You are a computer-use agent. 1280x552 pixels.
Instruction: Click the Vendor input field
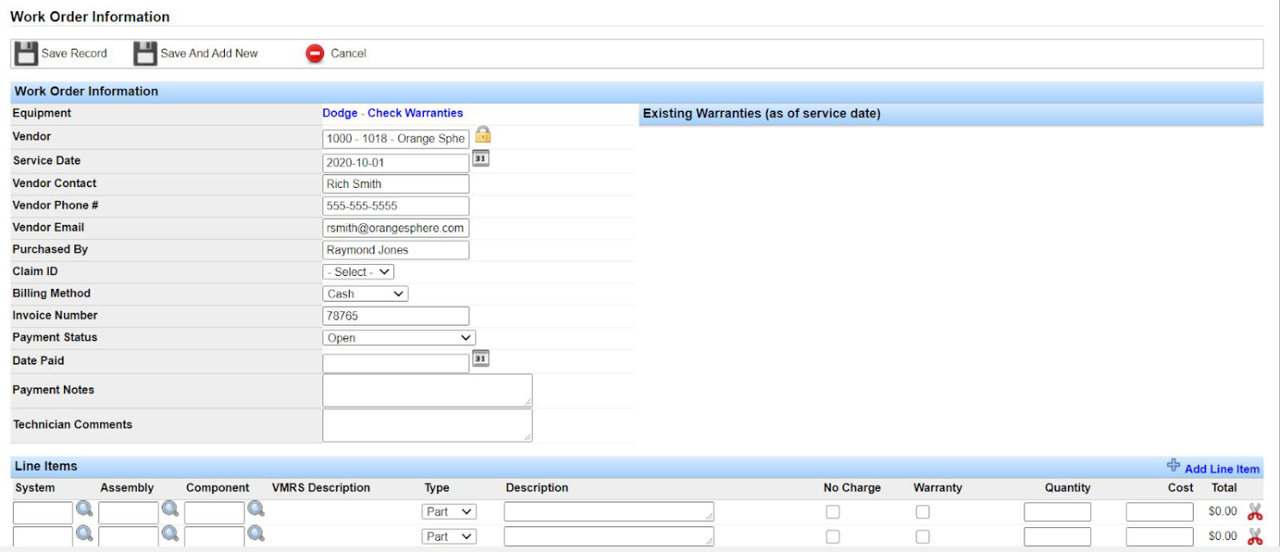pyautogui.click(x=396, y=138)
